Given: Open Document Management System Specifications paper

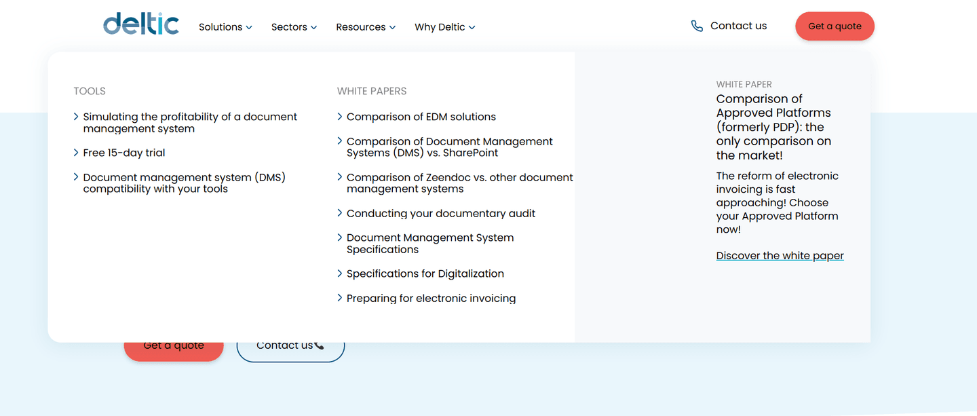Looking at the screenshot, I should tap(430, 244).
